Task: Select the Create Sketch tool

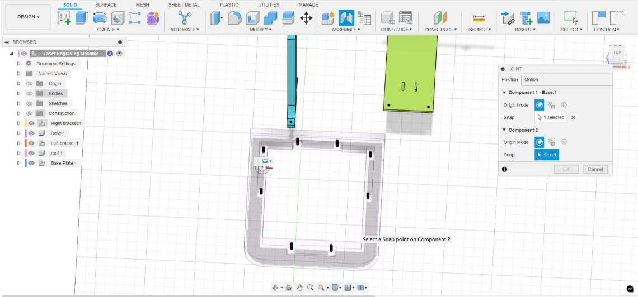Action: pyautogui.click(x=64, y=18)
